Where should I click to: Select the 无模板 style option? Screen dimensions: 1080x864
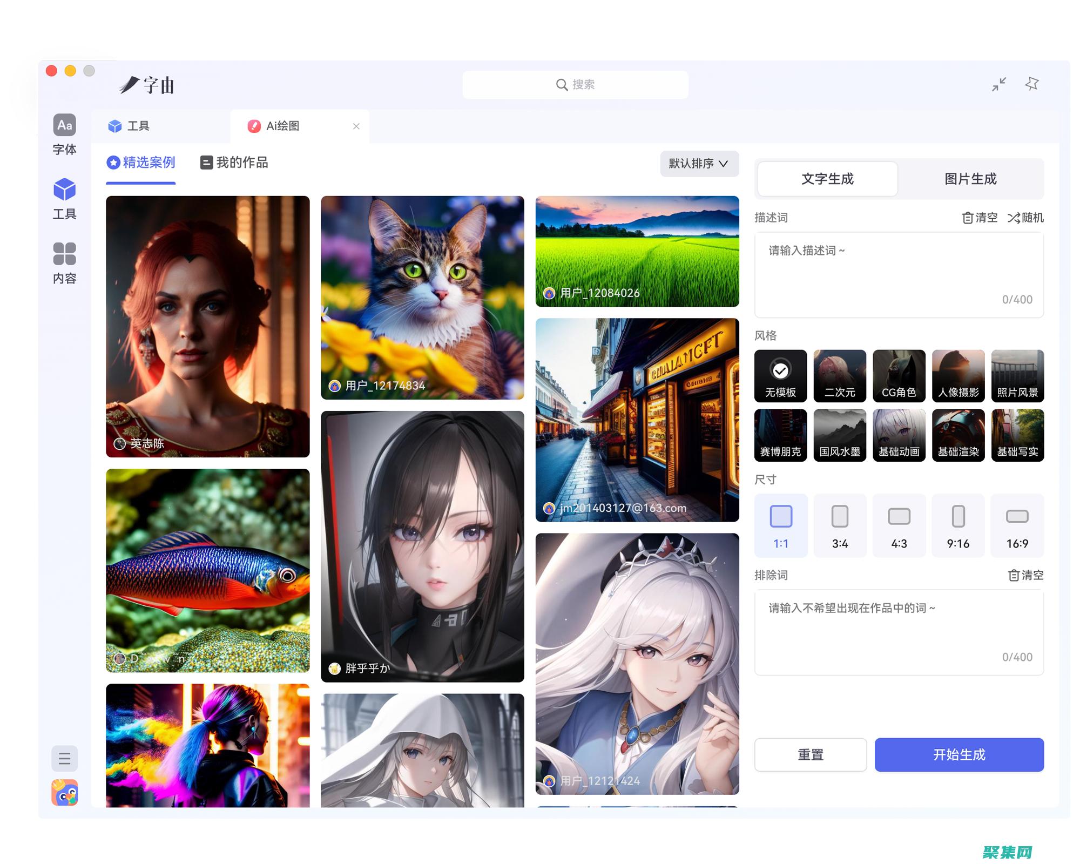(780, 376)
